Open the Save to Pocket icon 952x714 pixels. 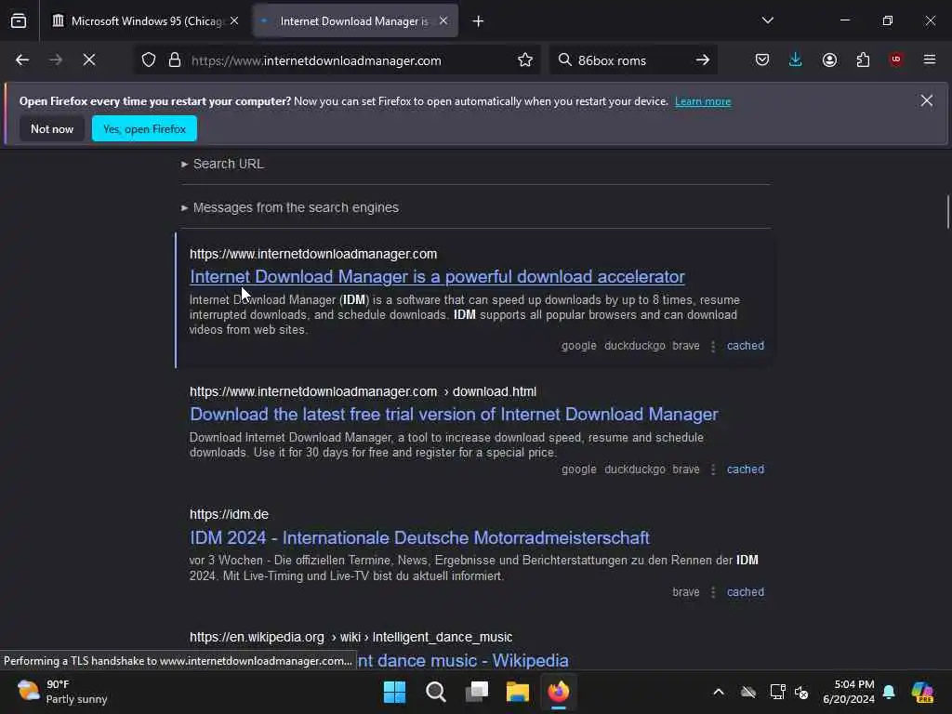(x=762, y=59)
